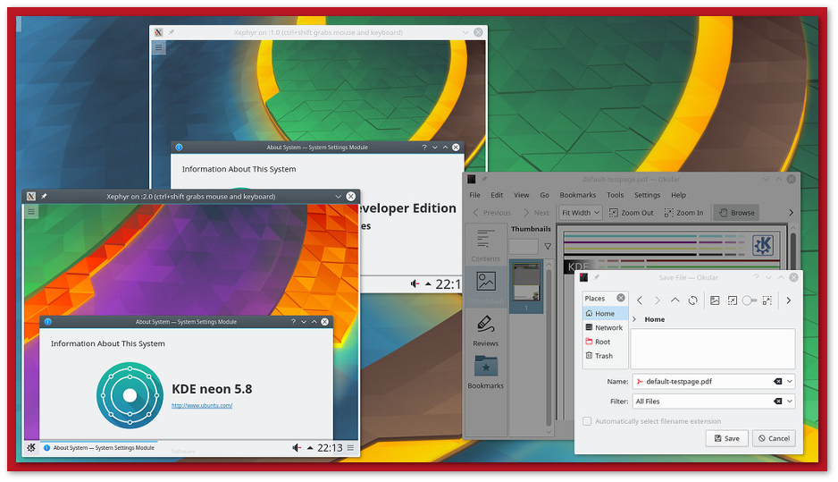Close the Places panel

tap(621, 298)
